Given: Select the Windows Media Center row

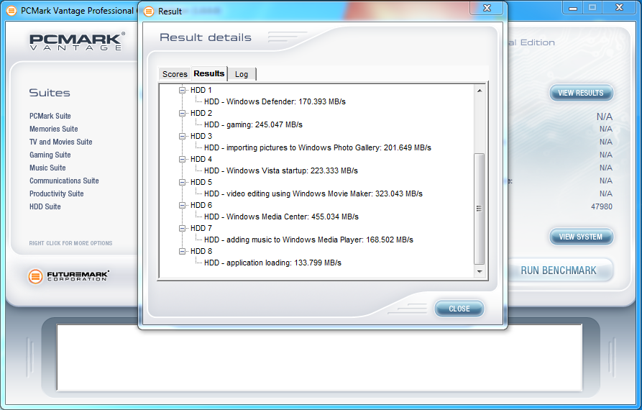Looking at the screenshot, I should pyautogui.click(x=281, y=217).
